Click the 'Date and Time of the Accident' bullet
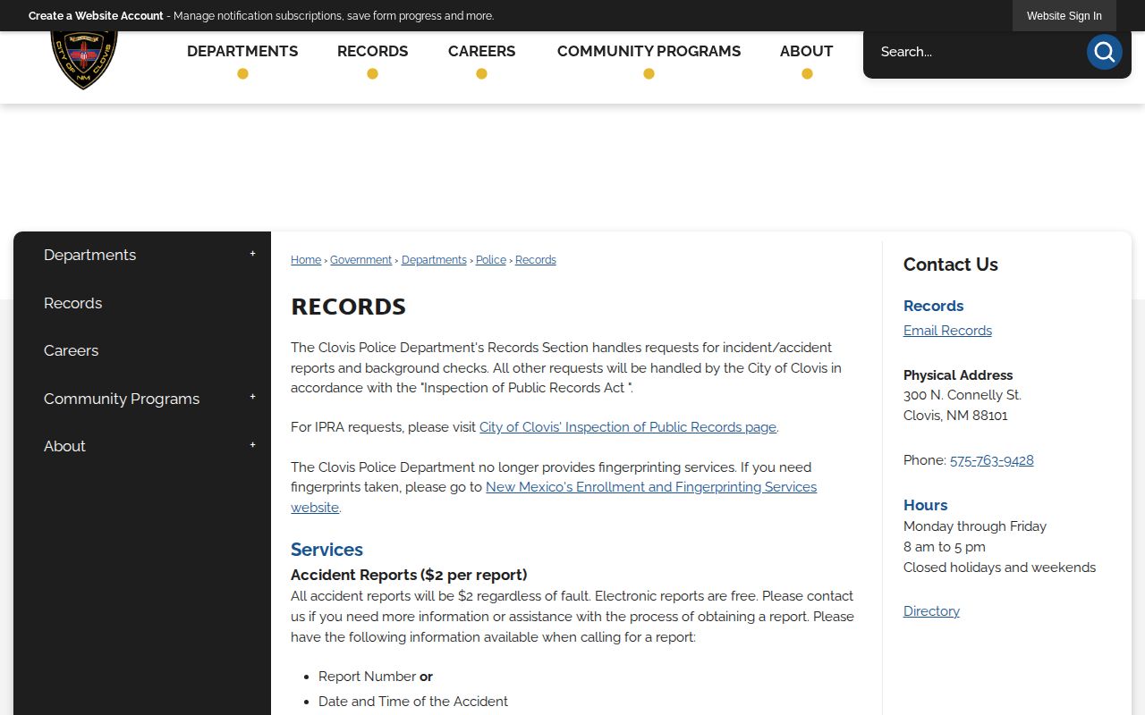The width and height of the screenshot is (1145, 715). coord(413,702)
